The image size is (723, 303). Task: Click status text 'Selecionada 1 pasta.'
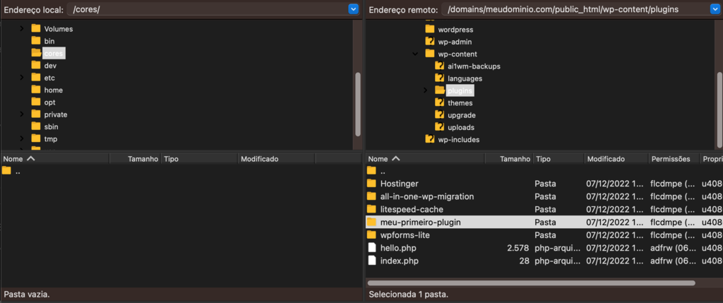409,294
